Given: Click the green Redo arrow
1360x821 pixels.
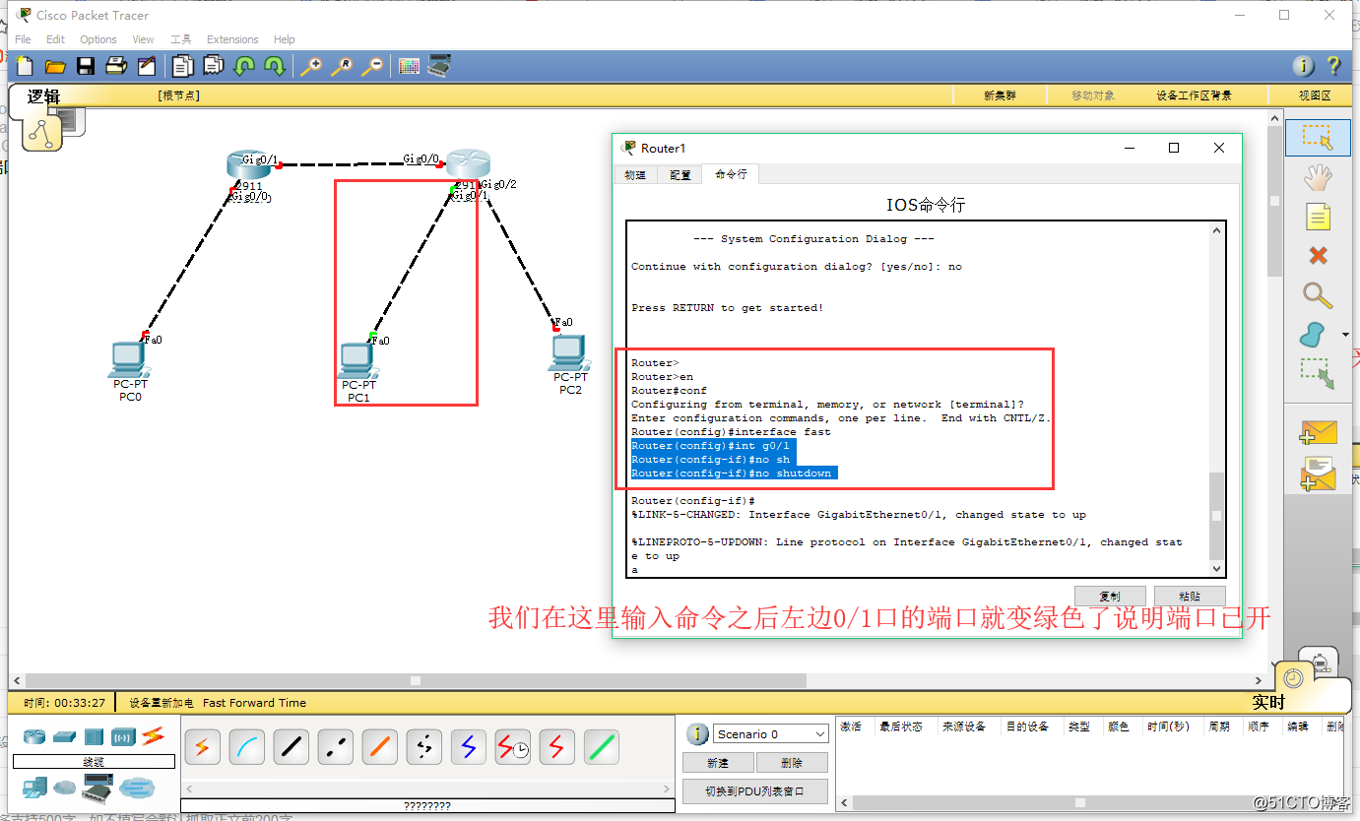Looking at the screenshot, I should coord(275,66).
